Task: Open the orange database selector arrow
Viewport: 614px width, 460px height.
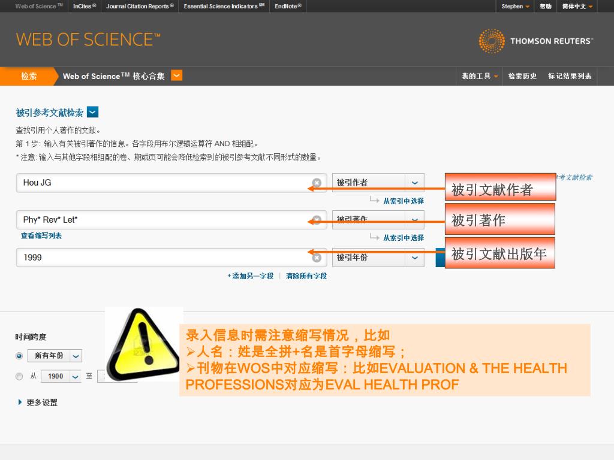Action: click(x=177, y=75)
